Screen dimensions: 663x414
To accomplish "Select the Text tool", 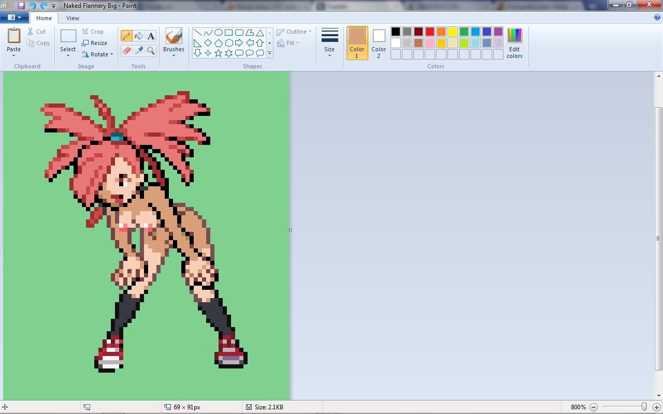I will tap(151, 36).
